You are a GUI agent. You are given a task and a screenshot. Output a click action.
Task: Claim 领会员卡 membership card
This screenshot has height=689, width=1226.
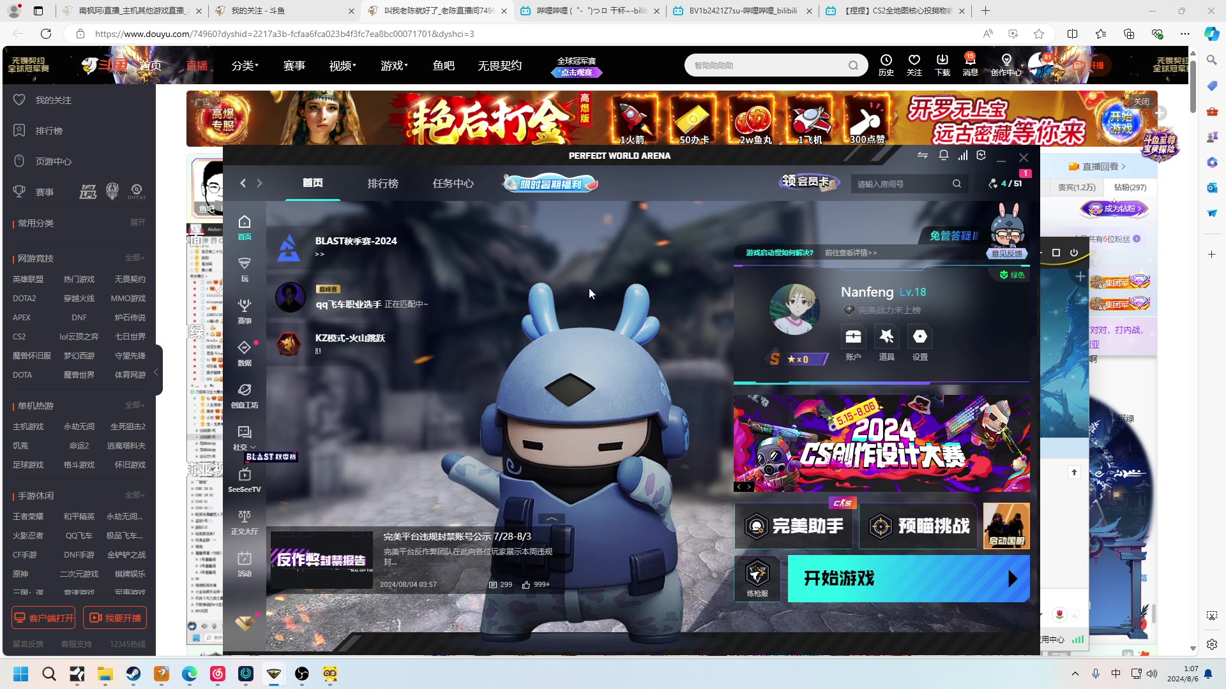[810, 182]
